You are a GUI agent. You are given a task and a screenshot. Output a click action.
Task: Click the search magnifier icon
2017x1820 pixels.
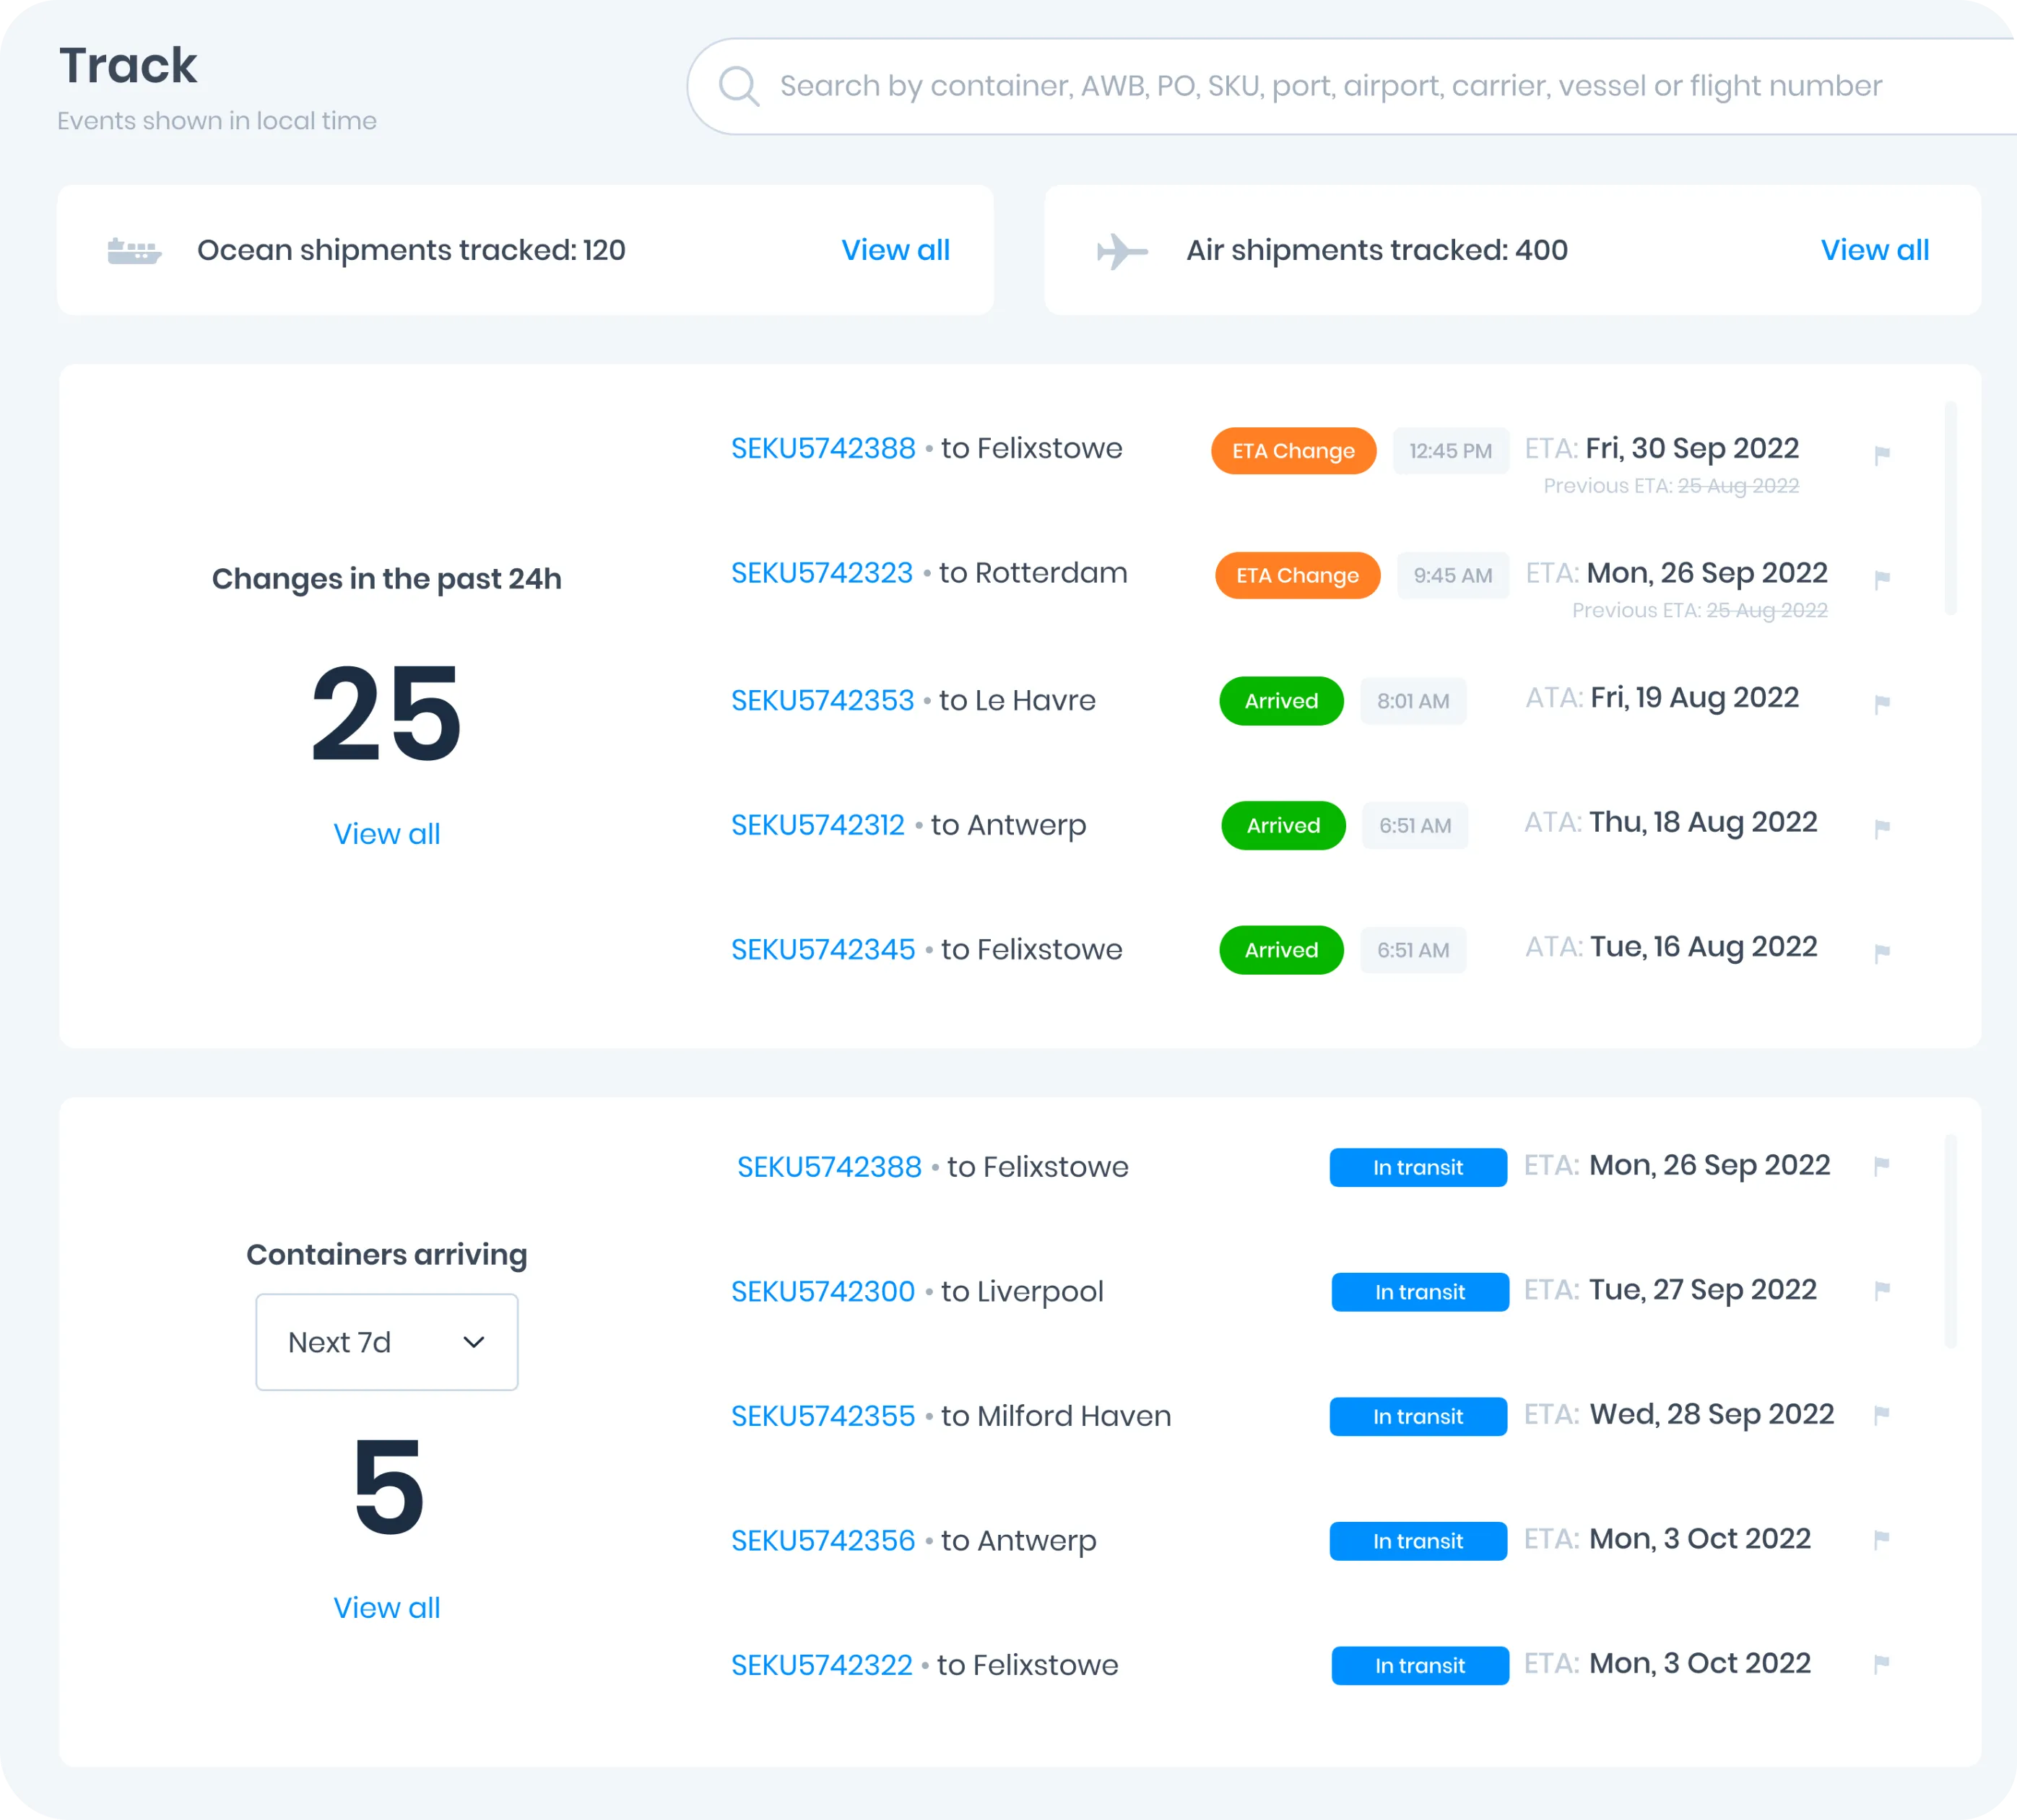click(x=738, y=87)
